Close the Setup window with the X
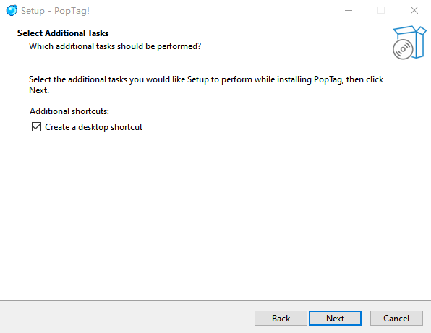This screenshot has width=431, height=333. (414, 10)
